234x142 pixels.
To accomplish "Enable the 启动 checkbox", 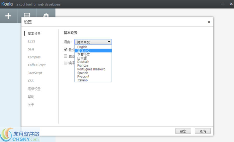I will click(x=66, y=56).
